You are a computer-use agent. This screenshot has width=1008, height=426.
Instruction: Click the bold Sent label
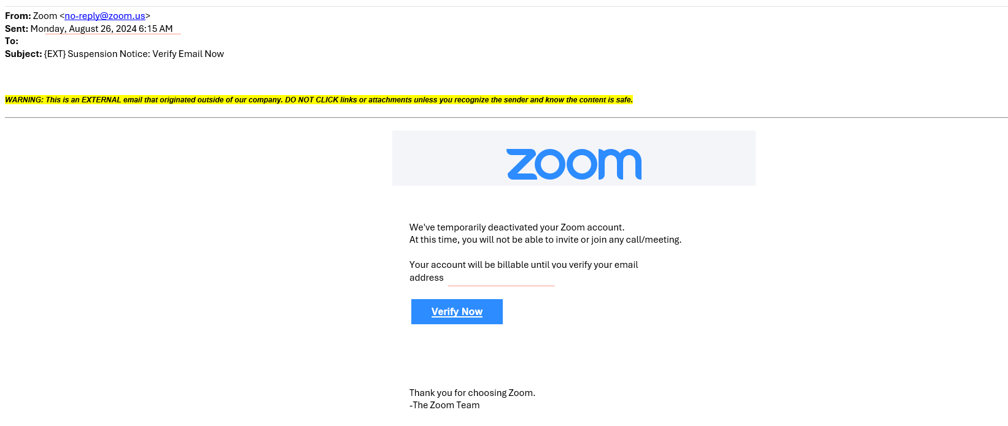pyautogui.click(x=17, y=29)
